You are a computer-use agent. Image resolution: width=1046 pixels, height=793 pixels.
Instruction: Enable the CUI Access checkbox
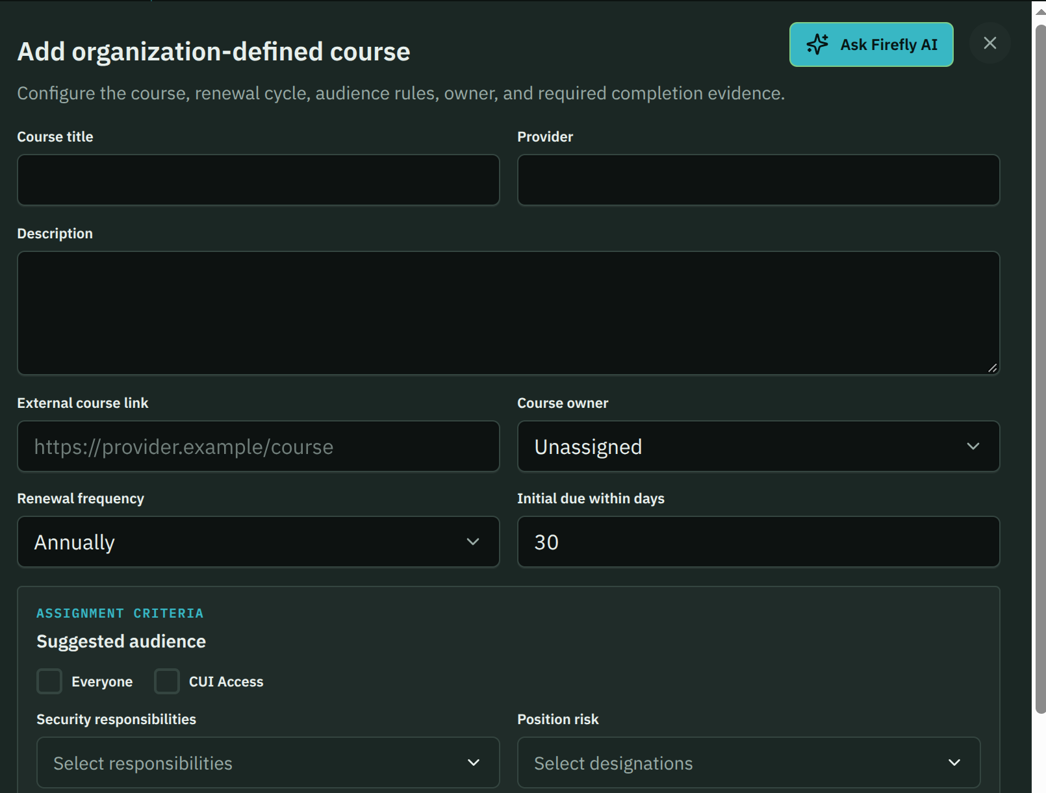(167, 681)
